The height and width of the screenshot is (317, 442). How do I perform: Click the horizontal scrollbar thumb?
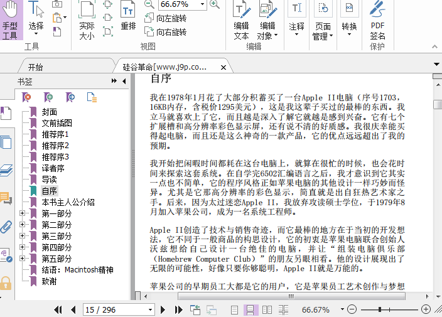coord(291,296)
